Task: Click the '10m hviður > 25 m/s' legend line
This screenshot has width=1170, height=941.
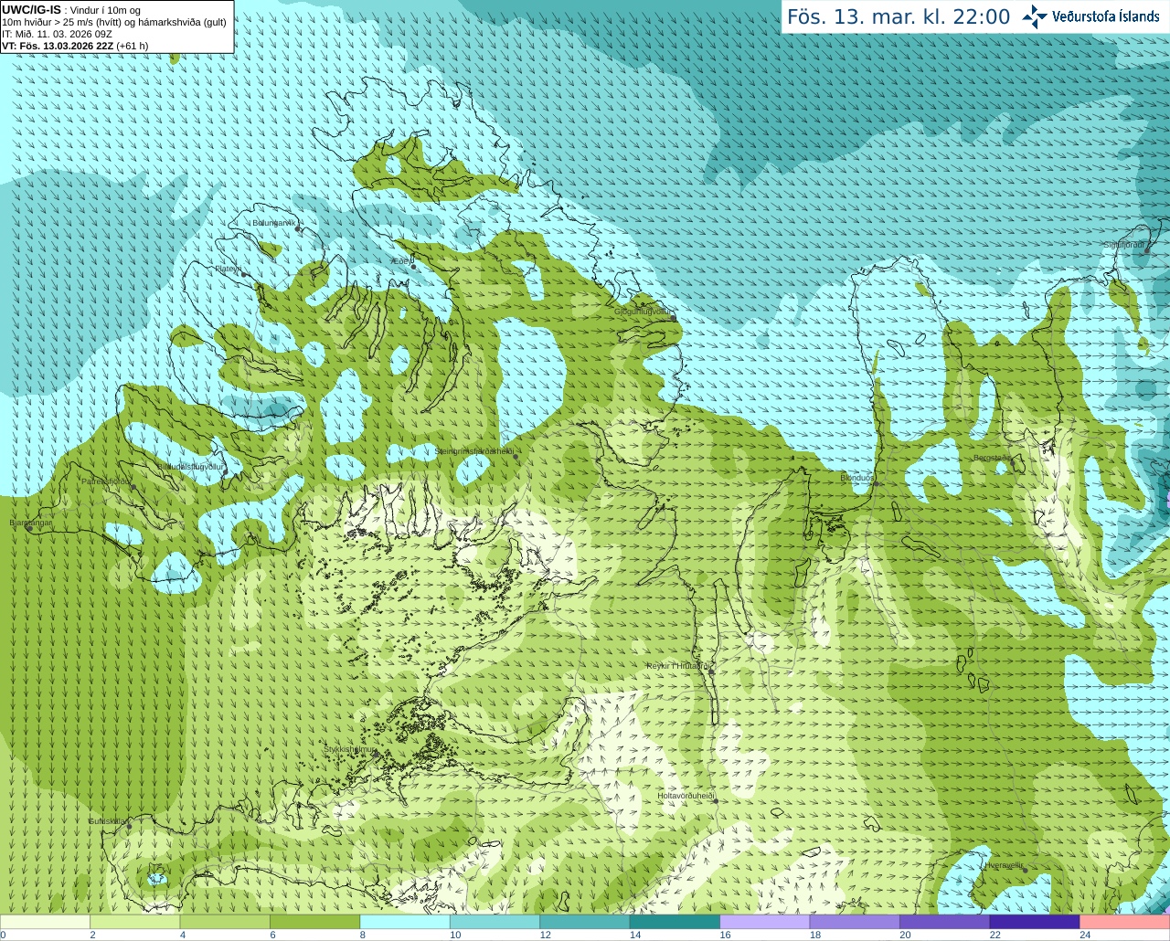Action: pos(114,22)
